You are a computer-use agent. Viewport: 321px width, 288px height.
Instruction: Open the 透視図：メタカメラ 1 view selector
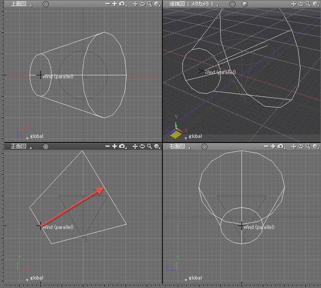point(194,4)
